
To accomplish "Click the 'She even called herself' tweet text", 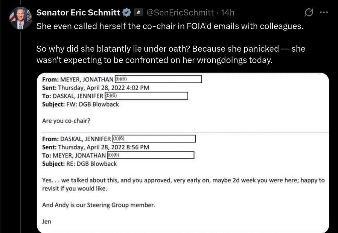I will tap(170, 26).
